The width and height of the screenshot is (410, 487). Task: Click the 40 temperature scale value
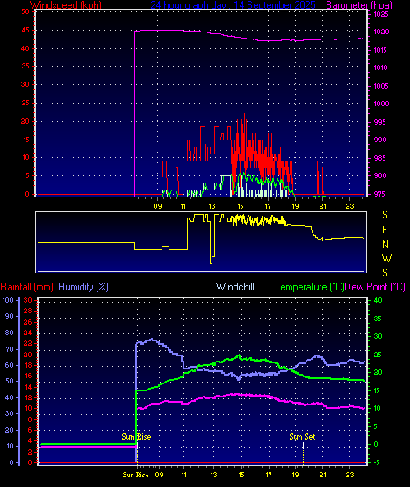[x=378, y=300]
